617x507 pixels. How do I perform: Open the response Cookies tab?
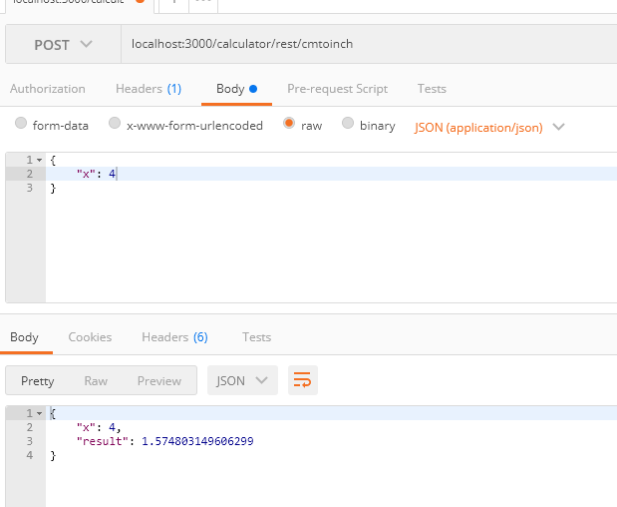click(90, 337)
